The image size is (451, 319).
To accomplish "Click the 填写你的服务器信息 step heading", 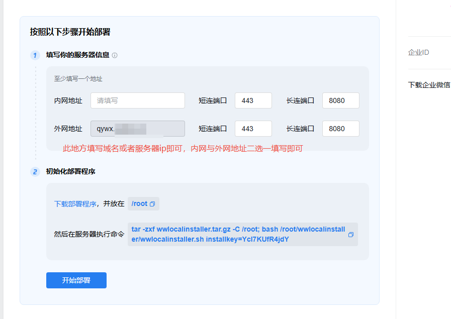I will point(77,55).
